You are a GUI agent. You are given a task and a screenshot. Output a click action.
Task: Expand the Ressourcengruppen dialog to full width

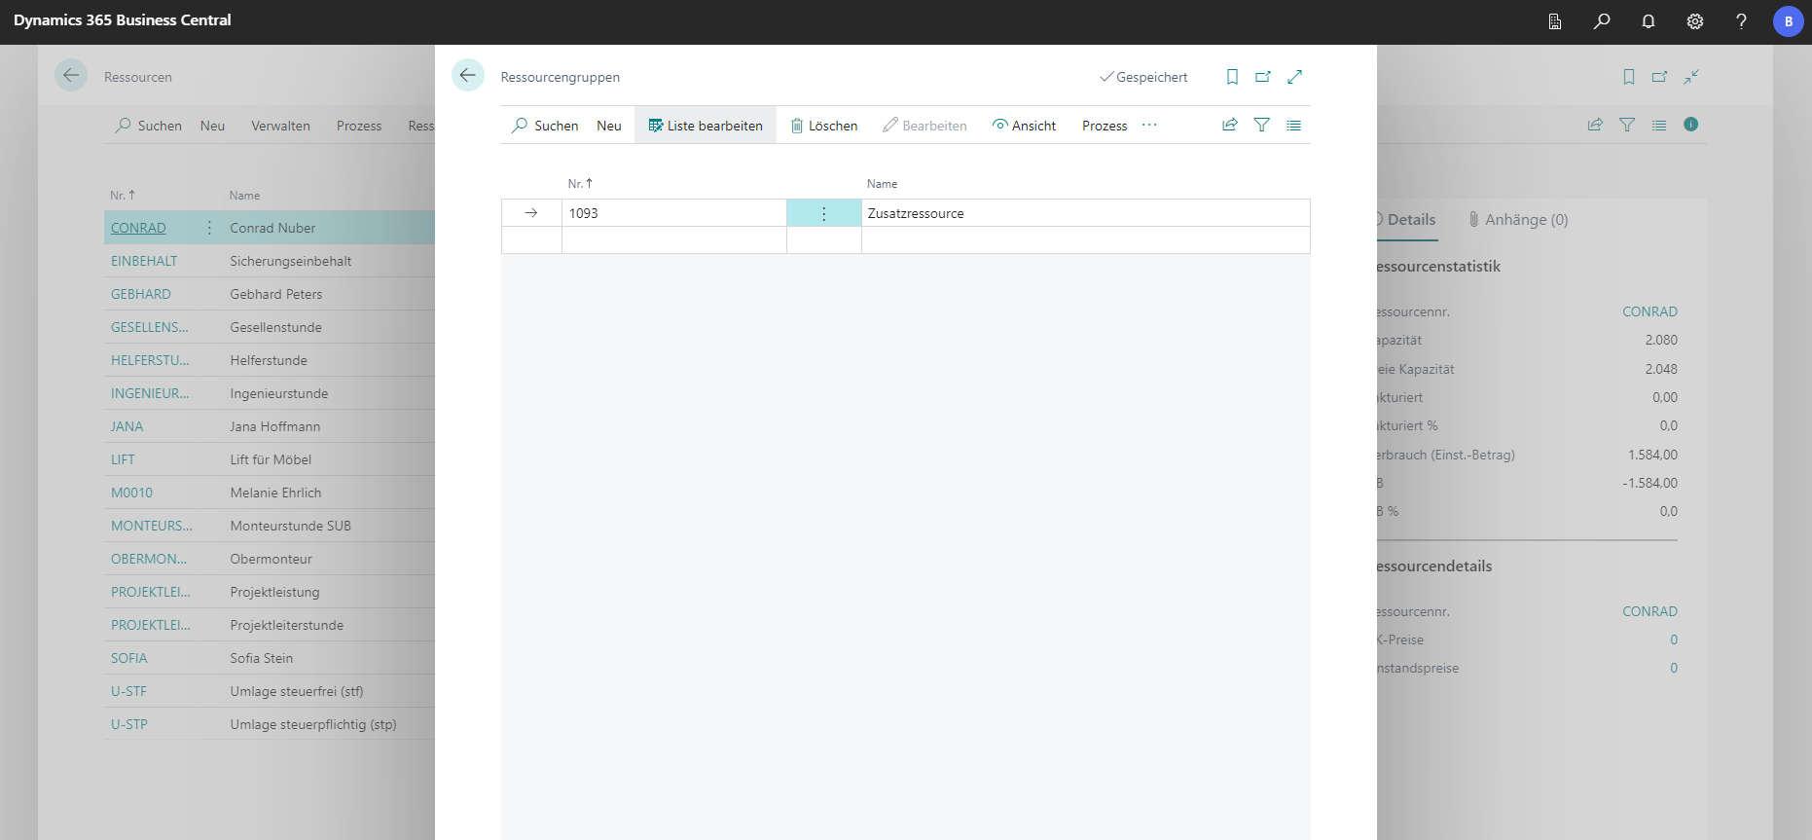[1294, 77]
